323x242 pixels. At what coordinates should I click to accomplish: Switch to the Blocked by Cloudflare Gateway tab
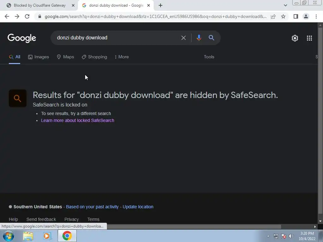39,6
